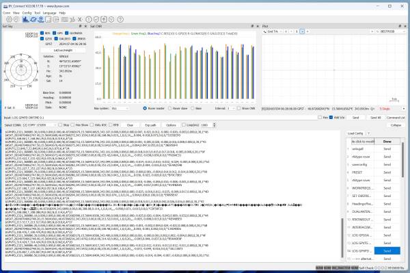Click the Exp path button
This screenshot has width=410, height=273.
(150, 125)
